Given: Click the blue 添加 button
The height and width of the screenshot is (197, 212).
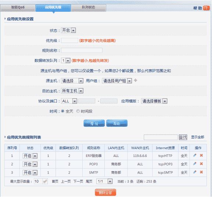Looking at the screenshot, I should click(94, 123).
